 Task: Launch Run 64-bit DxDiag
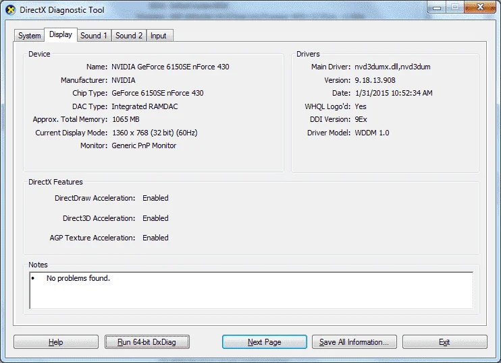pyautogui.click(x=147, y=342)
